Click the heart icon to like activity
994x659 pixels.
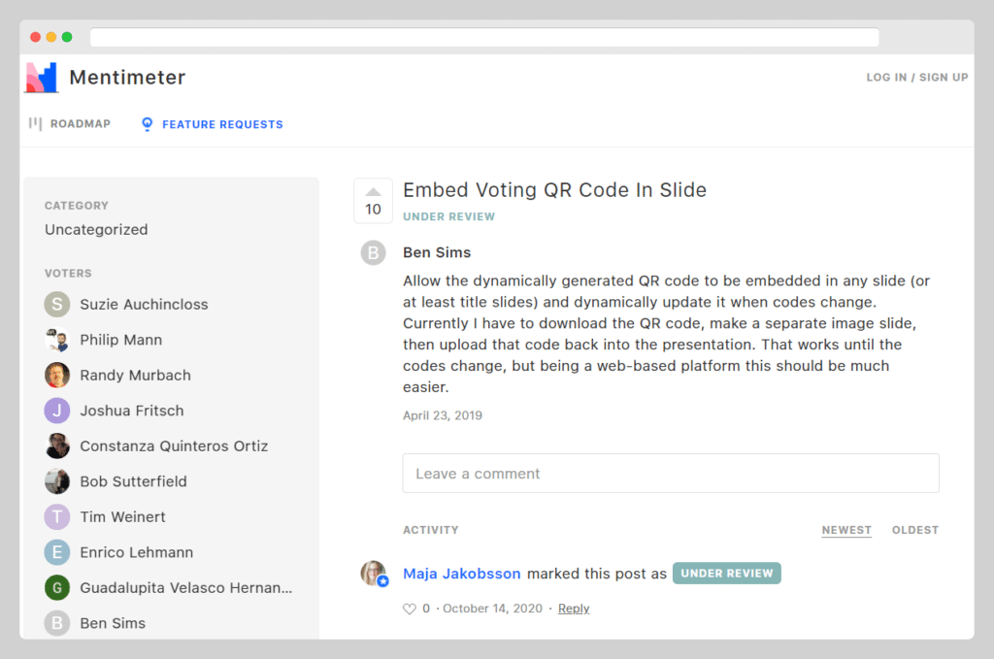click(x=409, y=609)
